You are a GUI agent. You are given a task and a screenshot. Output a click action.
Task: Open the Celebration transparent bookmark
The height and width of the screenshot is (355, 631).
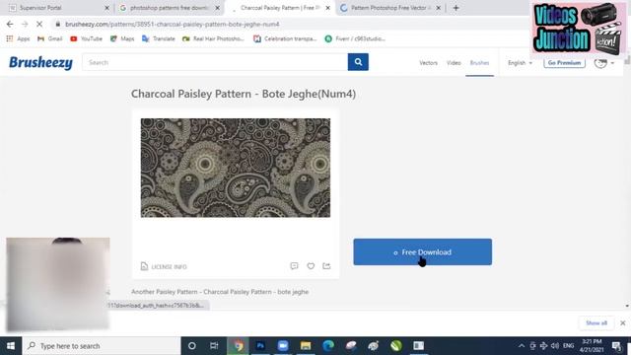coord(285,38)
